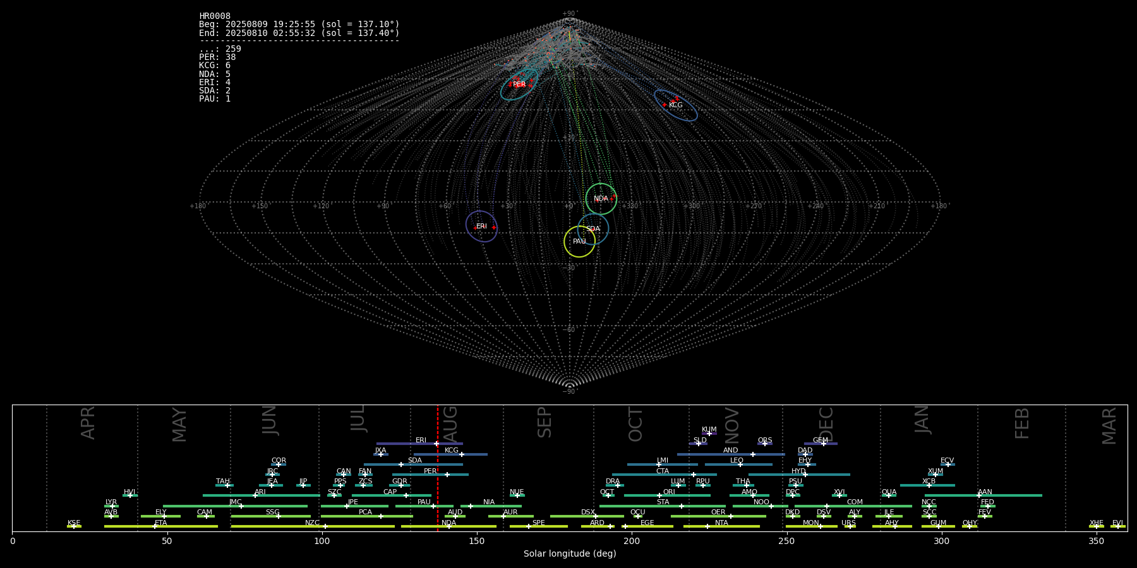Click the NIA shower bar in timeline
The width and height of the screenshot is (1137, 568).
(491, 506)
